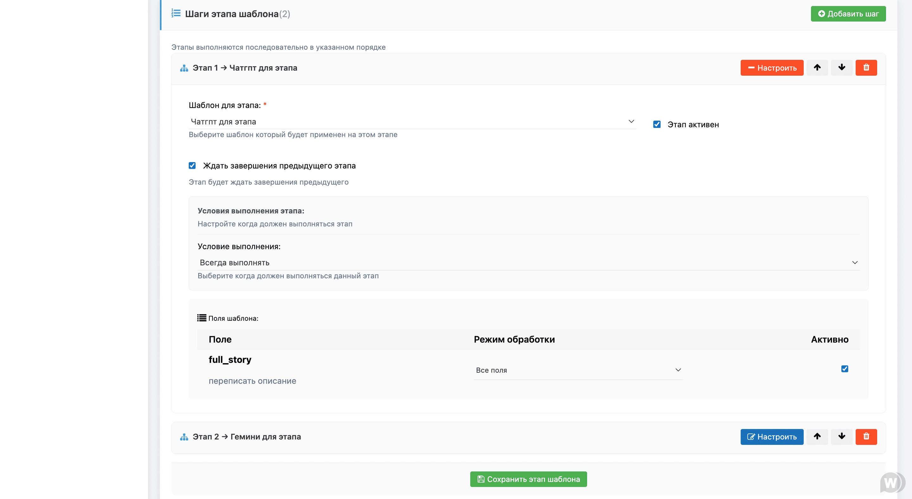
Task: Click the Добавить шаг button
Action: [848, 14]
